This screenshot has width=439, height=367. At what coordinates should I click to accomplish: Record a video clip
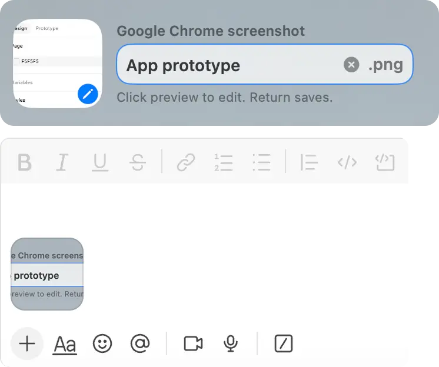tap(193, 343)
